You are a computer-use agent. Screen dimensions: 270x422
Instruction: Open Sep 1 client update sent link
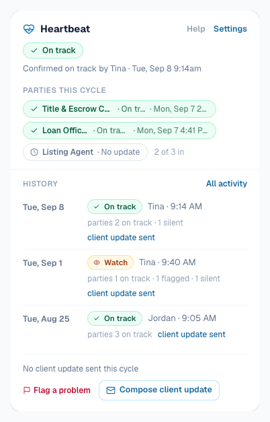[x=121, y=293]
